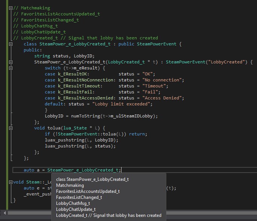257x221 pixels.
Task: Click 'm_ulSteamIDLobby' member reference
Action: point(132,116)
